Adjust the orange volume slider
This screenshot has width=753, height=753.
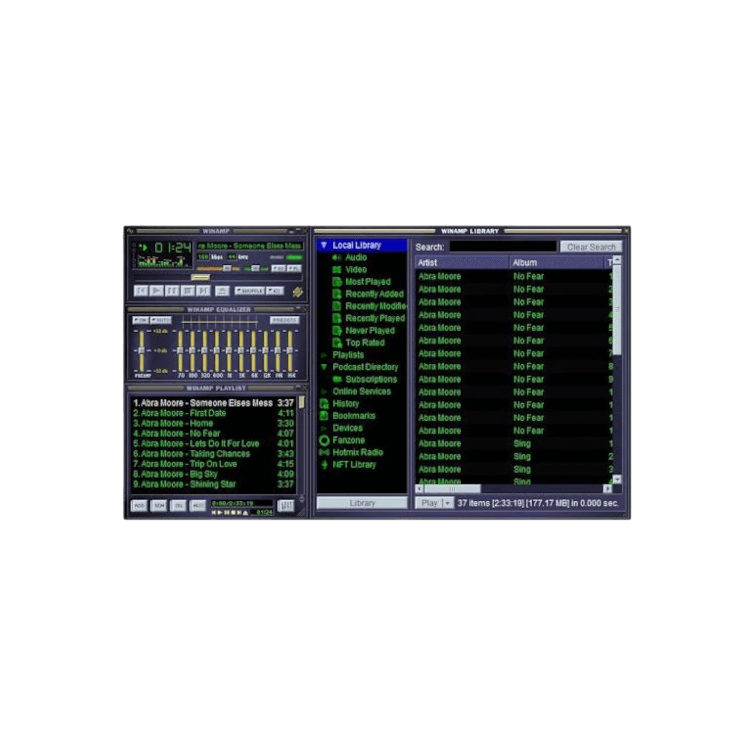pos(218,268)
